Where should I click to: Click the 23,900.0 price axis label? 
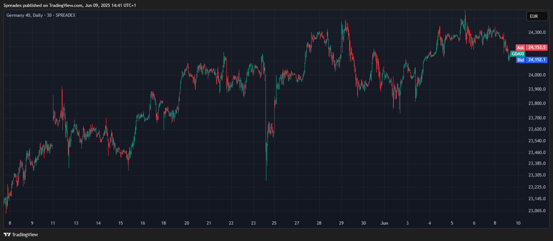coord(537,89)
